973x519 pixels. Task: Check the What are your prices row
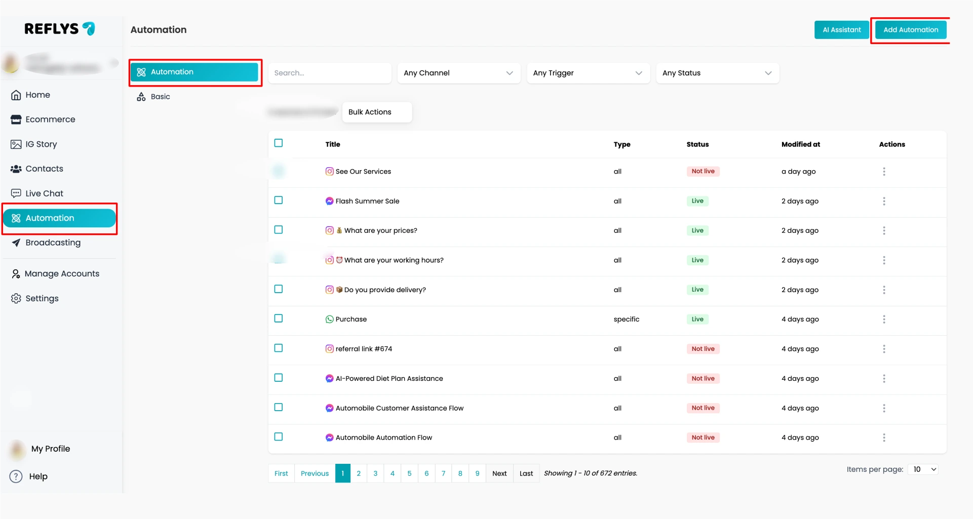(x=279, y=230)
